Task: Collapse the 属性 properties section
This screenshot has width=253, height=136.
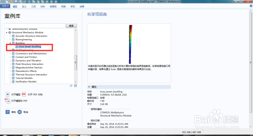Action: coord(89,87)
